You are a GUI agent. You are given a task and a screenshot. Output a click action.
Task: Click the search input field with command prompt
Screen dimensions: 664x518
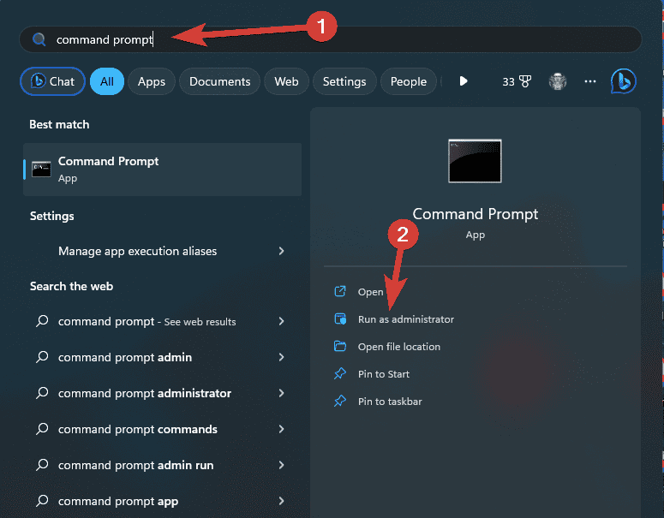(331, 39)
